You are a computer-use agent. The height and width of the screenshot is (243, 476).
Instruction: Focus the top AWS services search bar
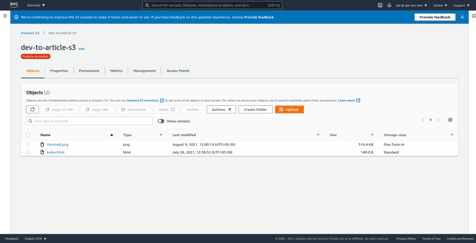coord(212,5)
